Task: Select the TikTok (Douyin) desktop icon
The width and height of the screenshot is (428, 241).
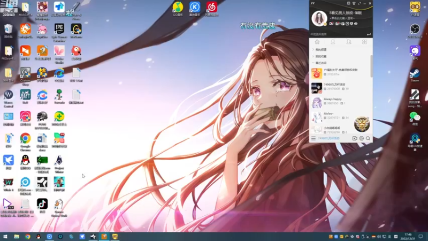Action: 42,206
